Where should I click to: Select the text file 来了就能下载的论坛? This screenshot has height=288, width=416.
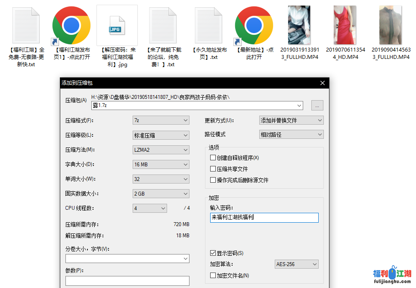162,26
